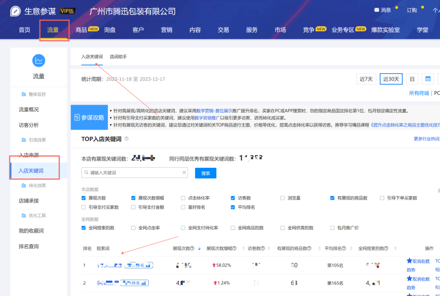Click help icon next to 展现次数 column
Image resolution: width=440 pixels, height=296 pixels.
click(x=192, y=248)
